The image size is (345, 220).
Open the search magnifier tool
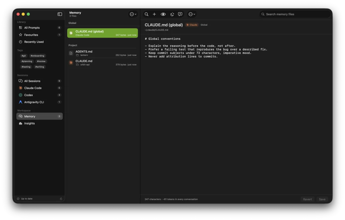coord(146,14)
